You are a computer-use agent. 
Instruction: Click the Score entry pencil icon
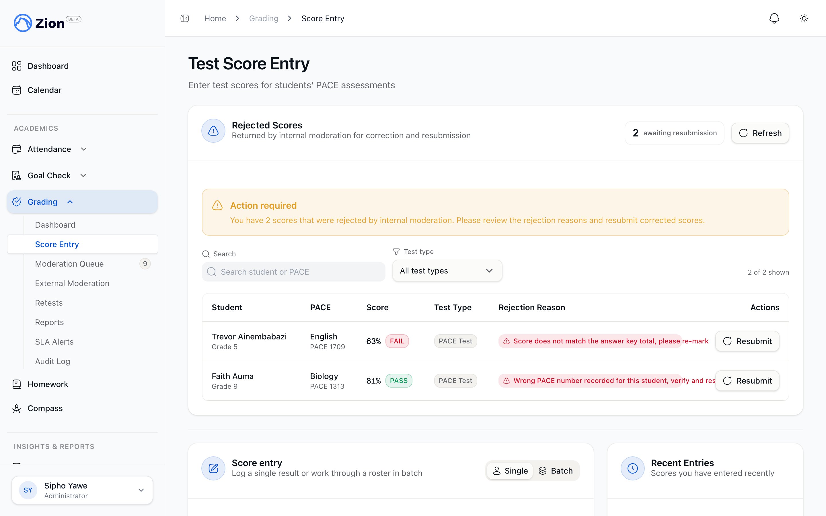pos(213,468)
